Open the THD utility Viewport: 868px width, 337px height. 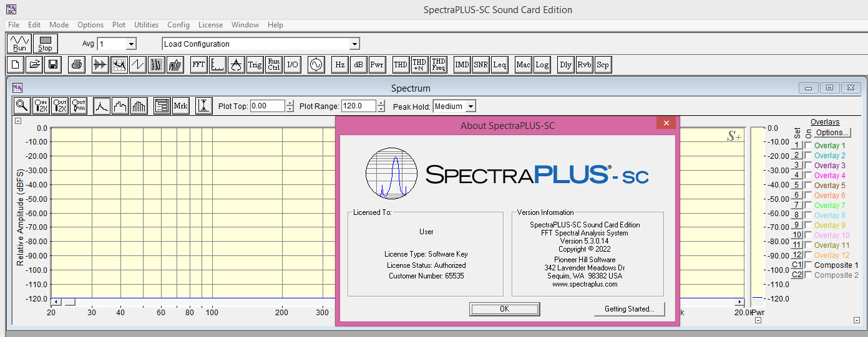[x=401, y=64]
